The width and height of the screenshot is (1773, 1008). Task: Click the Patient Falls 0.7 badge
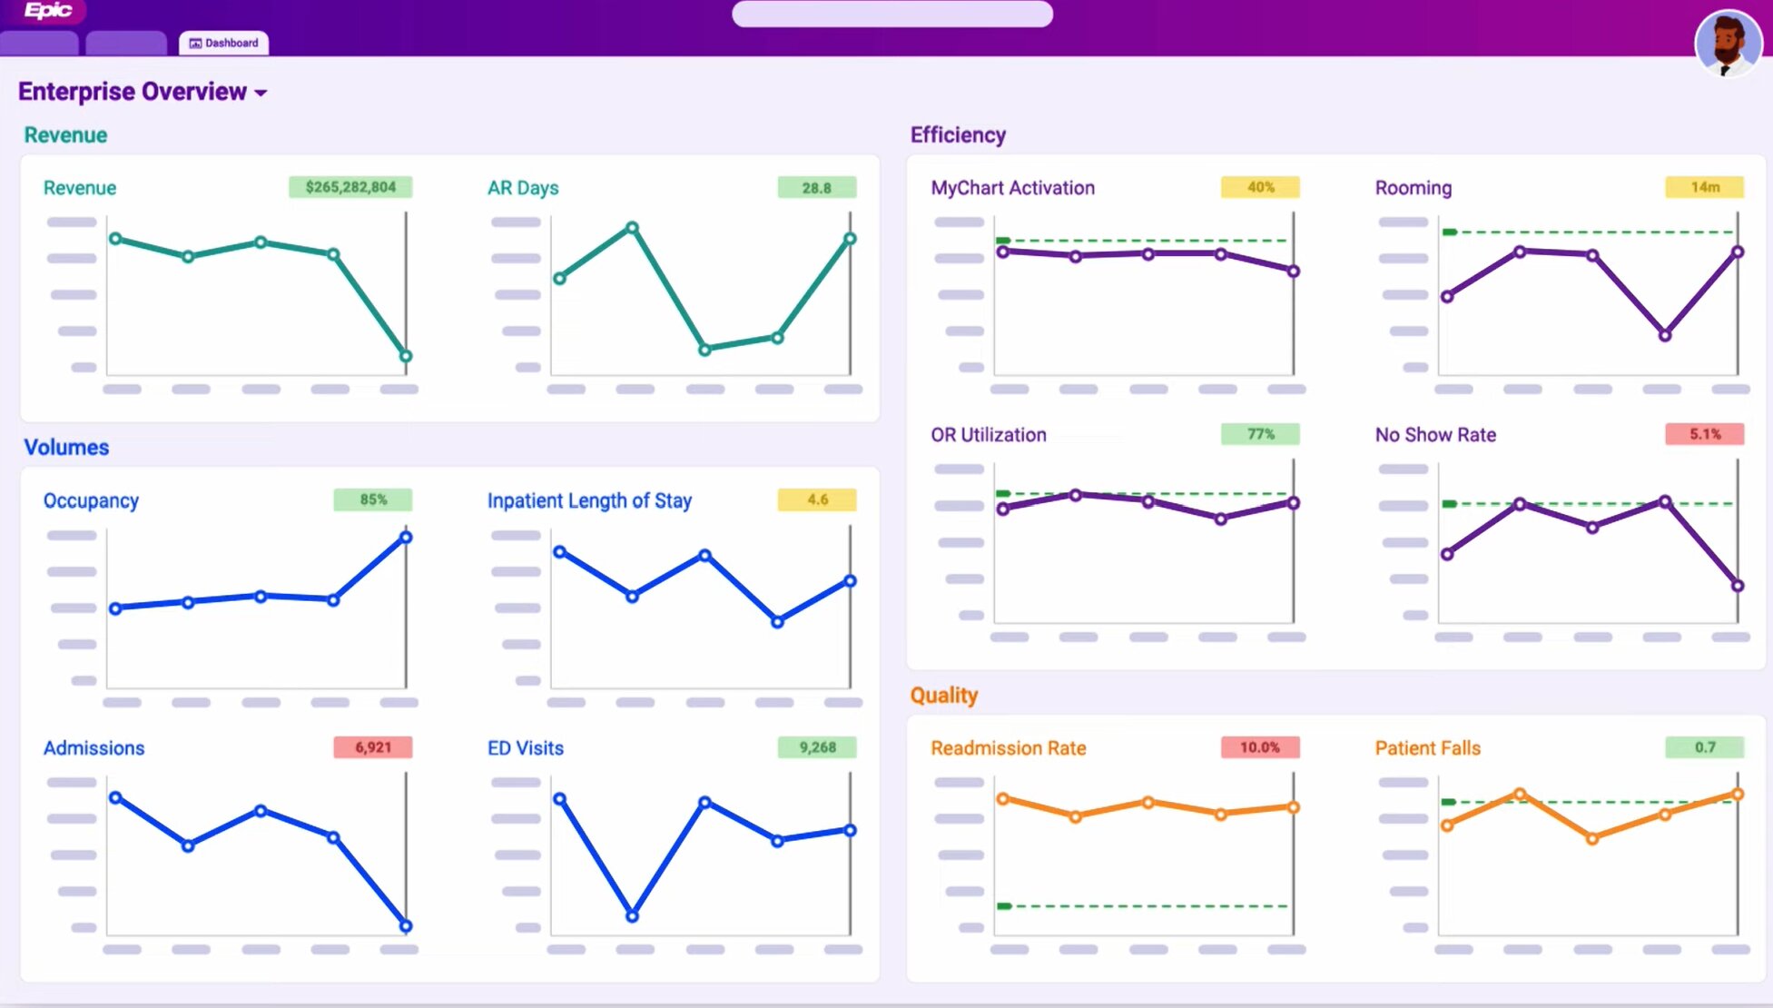(1704, 747)
